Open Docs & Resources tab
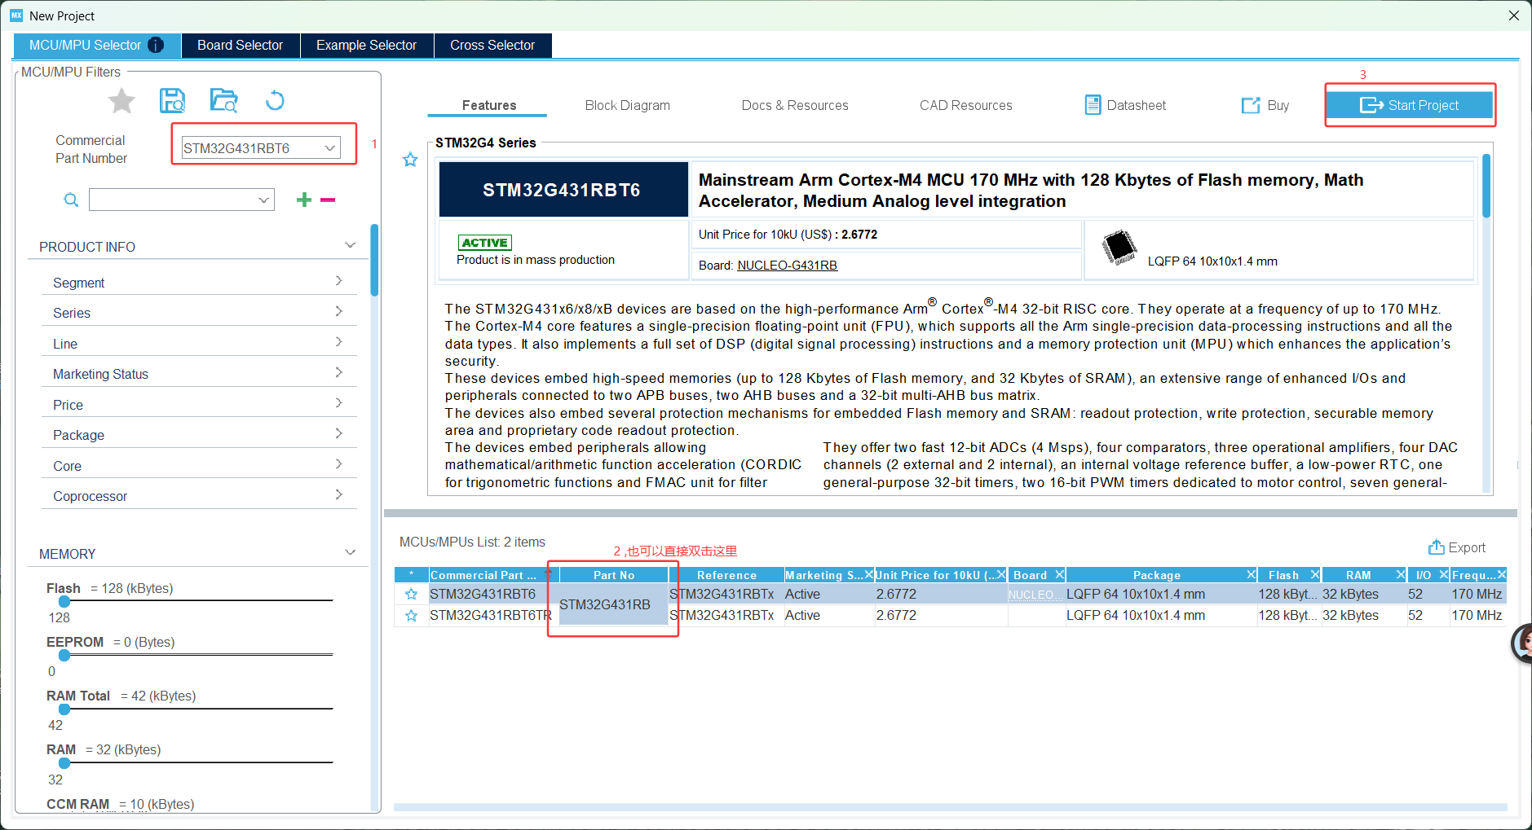This screenshot has width=1532, height=830. tap(795, 105)
